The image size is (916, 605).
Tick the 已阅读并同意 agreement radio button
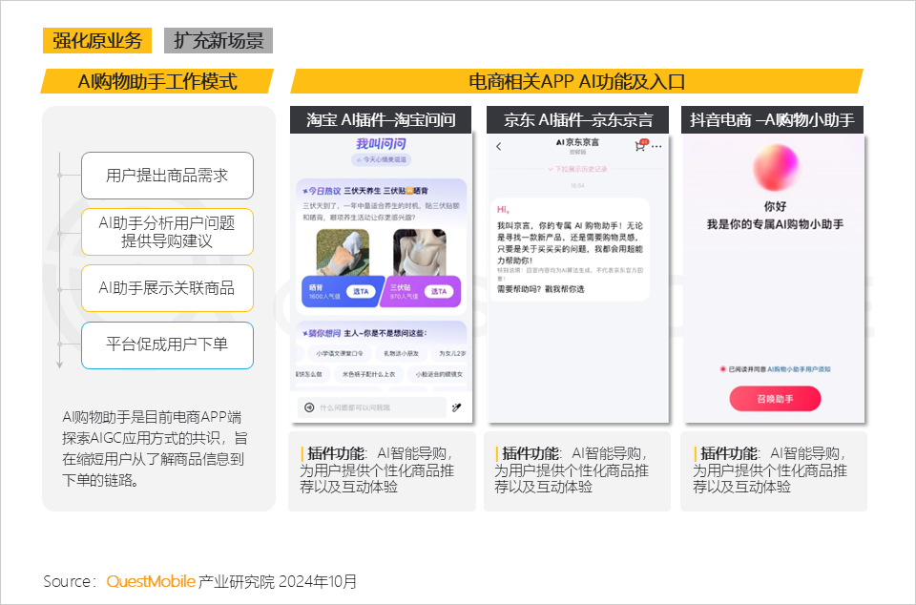(720, 368)
